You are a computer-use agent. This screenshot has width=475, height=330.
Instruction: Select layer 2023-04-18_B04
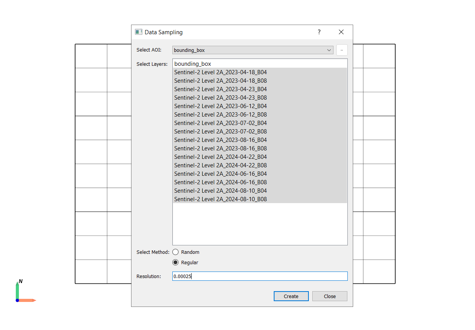pos(221,72)
